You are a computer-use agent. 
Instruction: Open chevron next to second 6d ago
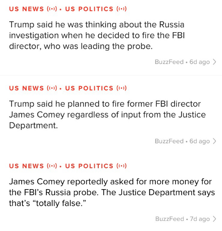click(x=214, y=141)
